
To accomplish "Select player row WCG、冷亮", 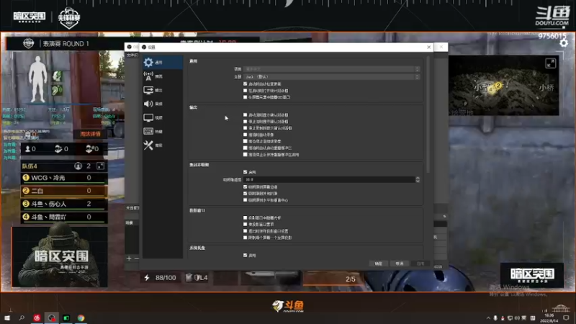I will pos(64,178).
